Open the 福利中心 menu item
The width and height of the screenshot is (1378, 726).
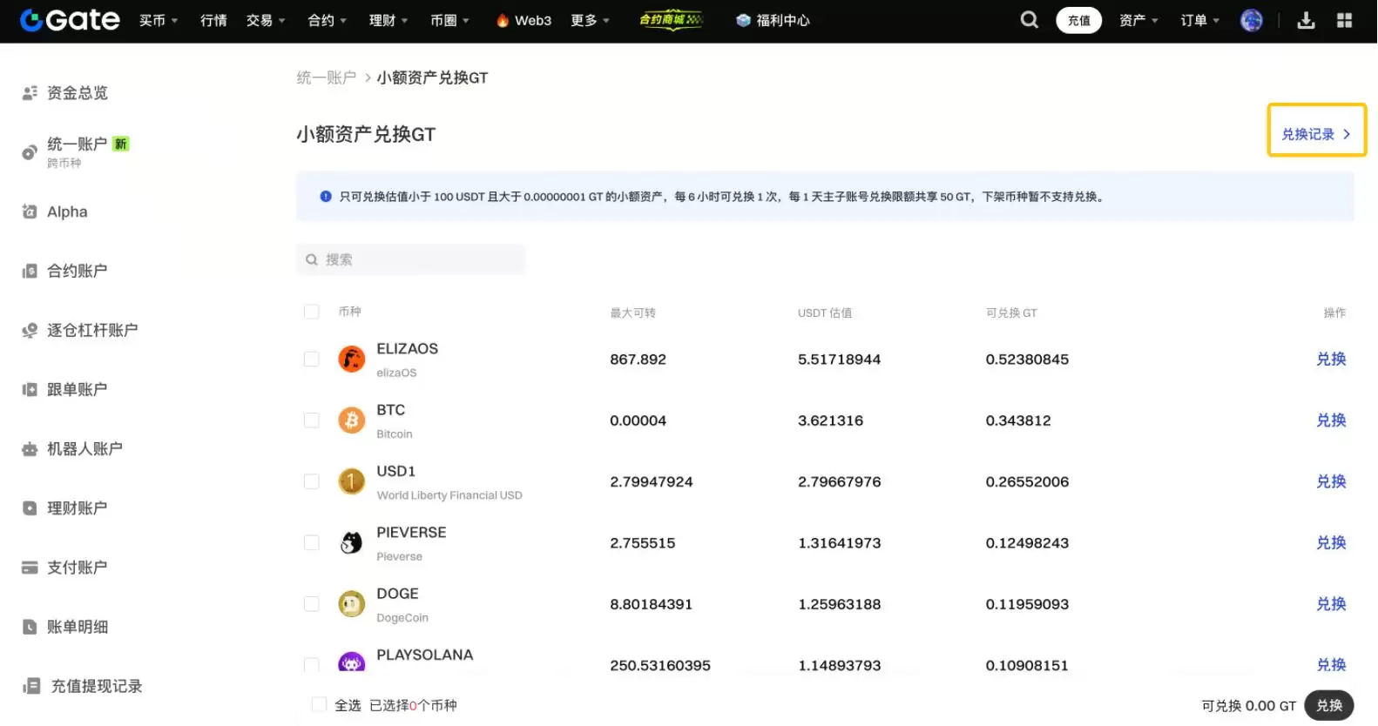point(773,20)
